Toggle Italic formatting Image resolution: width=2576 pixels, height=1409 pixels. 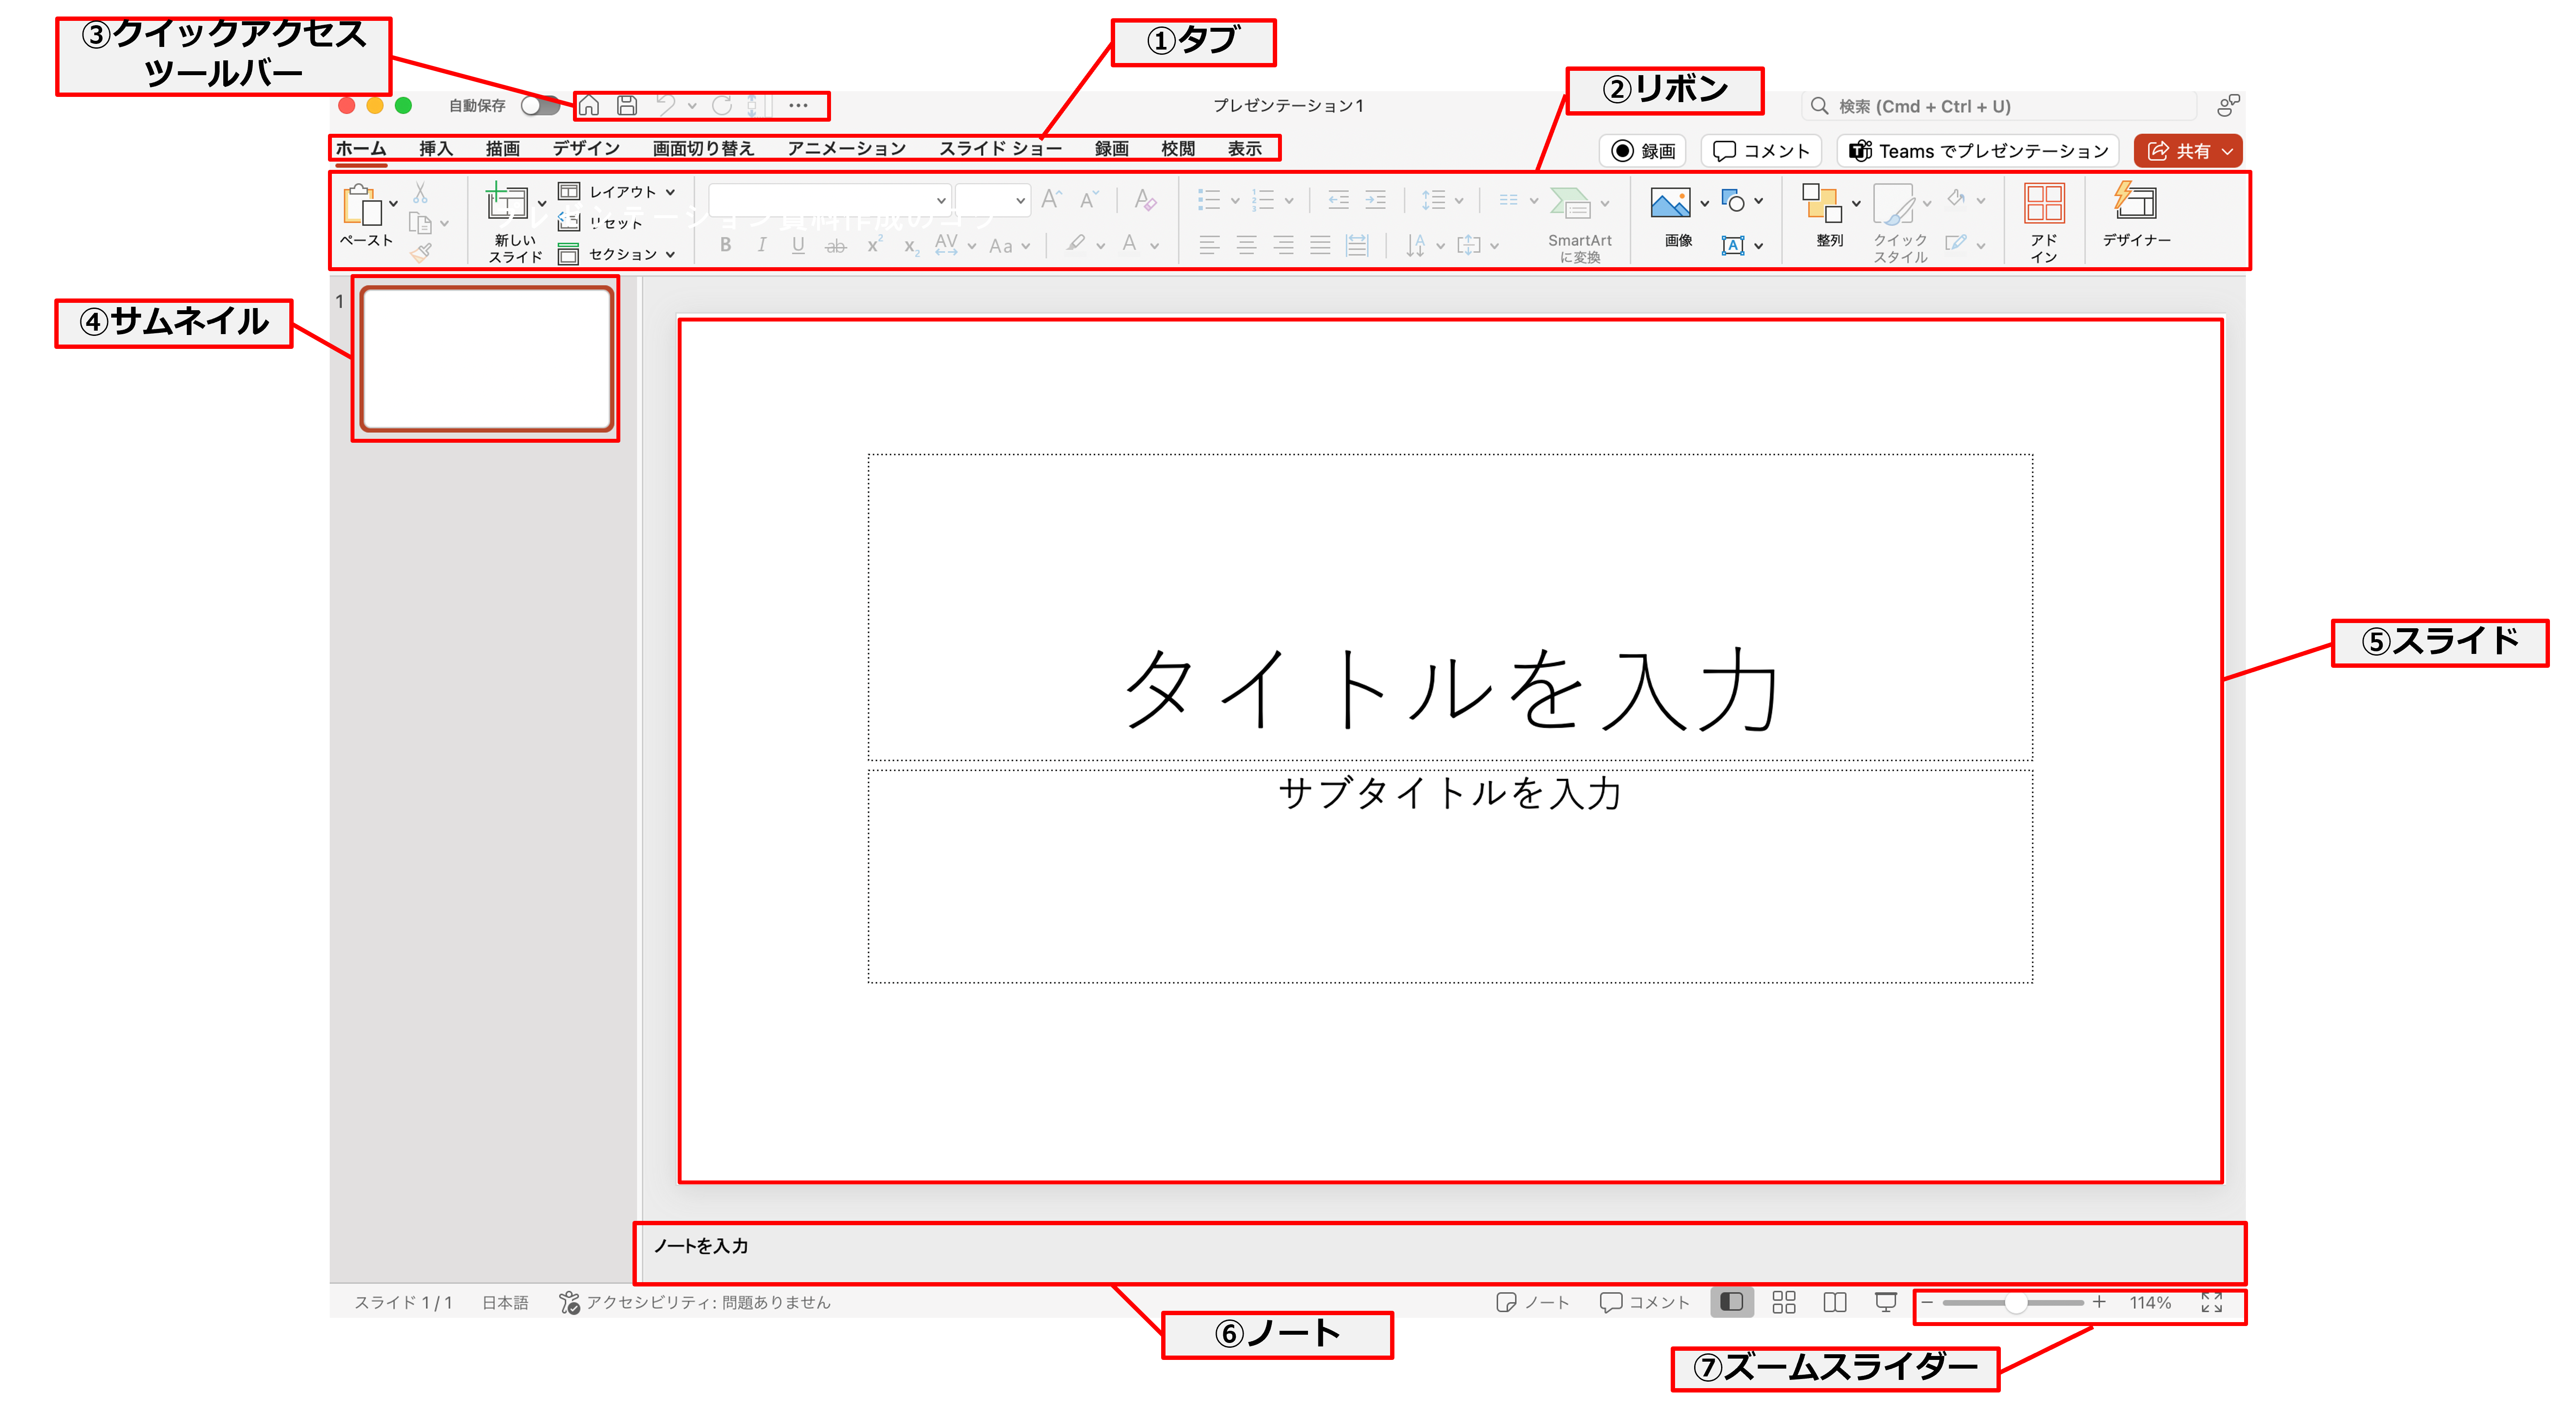762,245
